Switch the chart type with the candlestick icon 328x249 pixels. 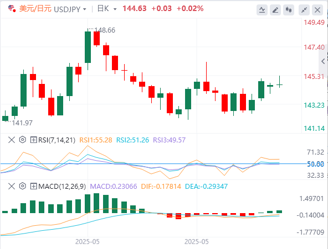pyautogui.click(x=289, y=10)
